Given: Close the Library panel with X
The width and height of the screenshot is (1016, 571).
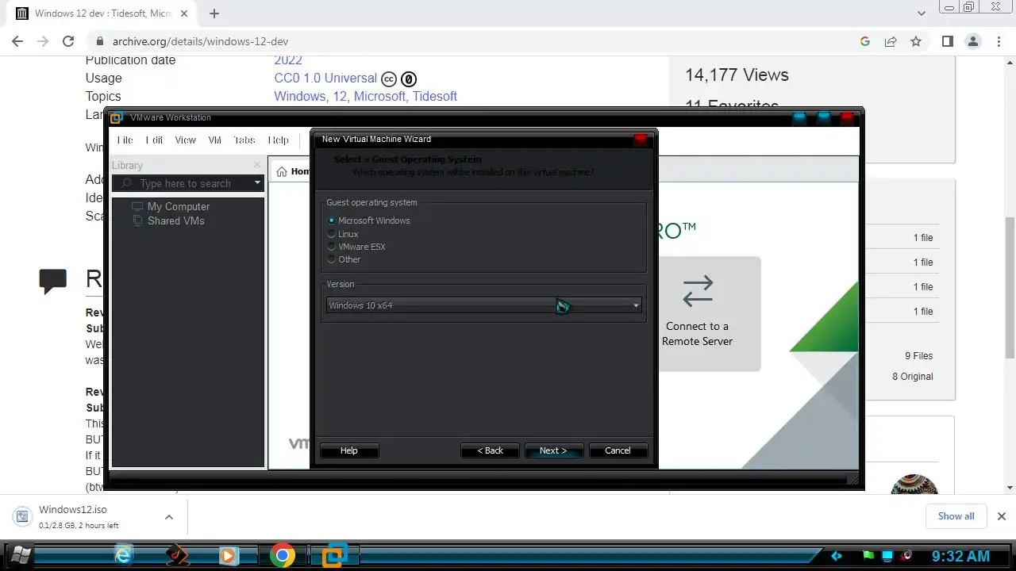Looking at the screenshot, I should pos(256,165).
